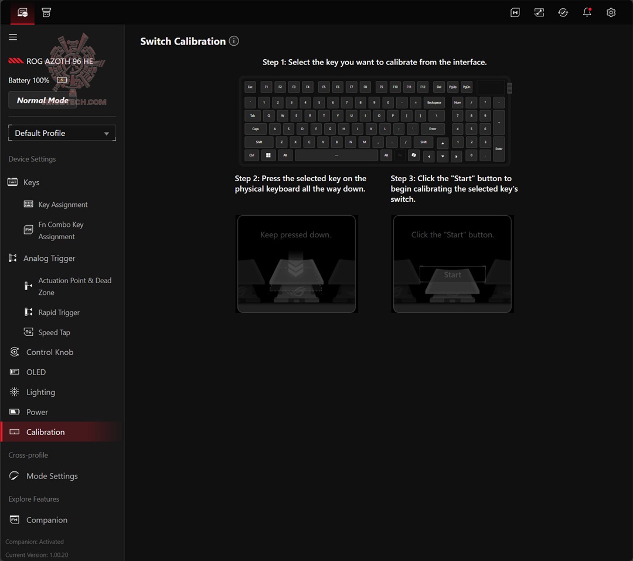
Task: Click the Start calibration button
Action: click(452, 275)
